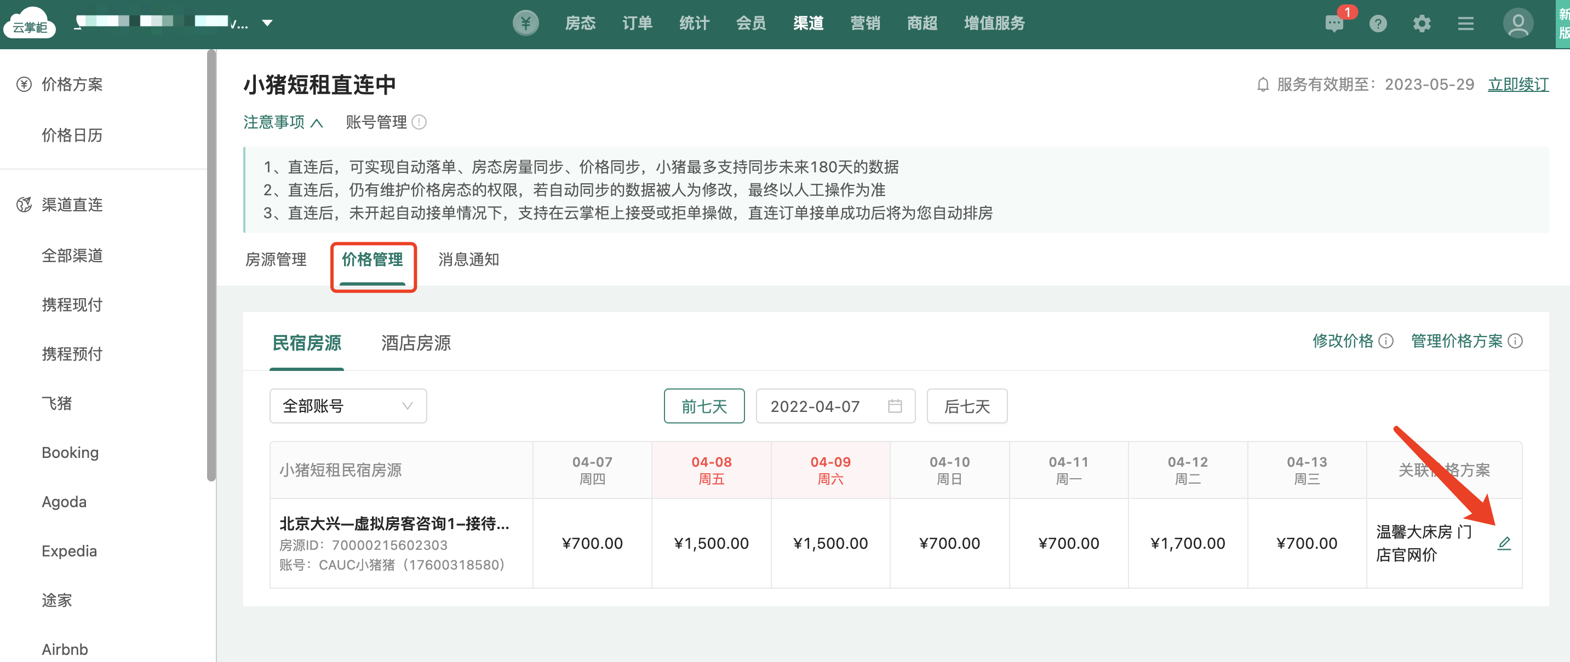
Task: Click the sidebar vertical scrollbar
Action: [x=211, y=265]
